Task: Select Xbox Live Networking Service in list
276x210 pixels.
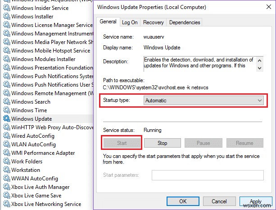Action: click(46, 204)
